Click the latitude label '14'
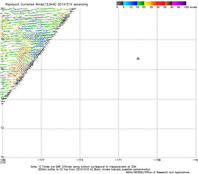The width and height of the screenshot is (198, 174). click(x=2, y=98)
